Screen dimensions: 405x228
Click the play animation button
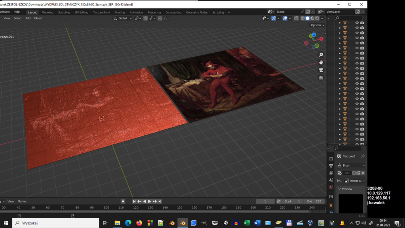(x=150, y=201)
